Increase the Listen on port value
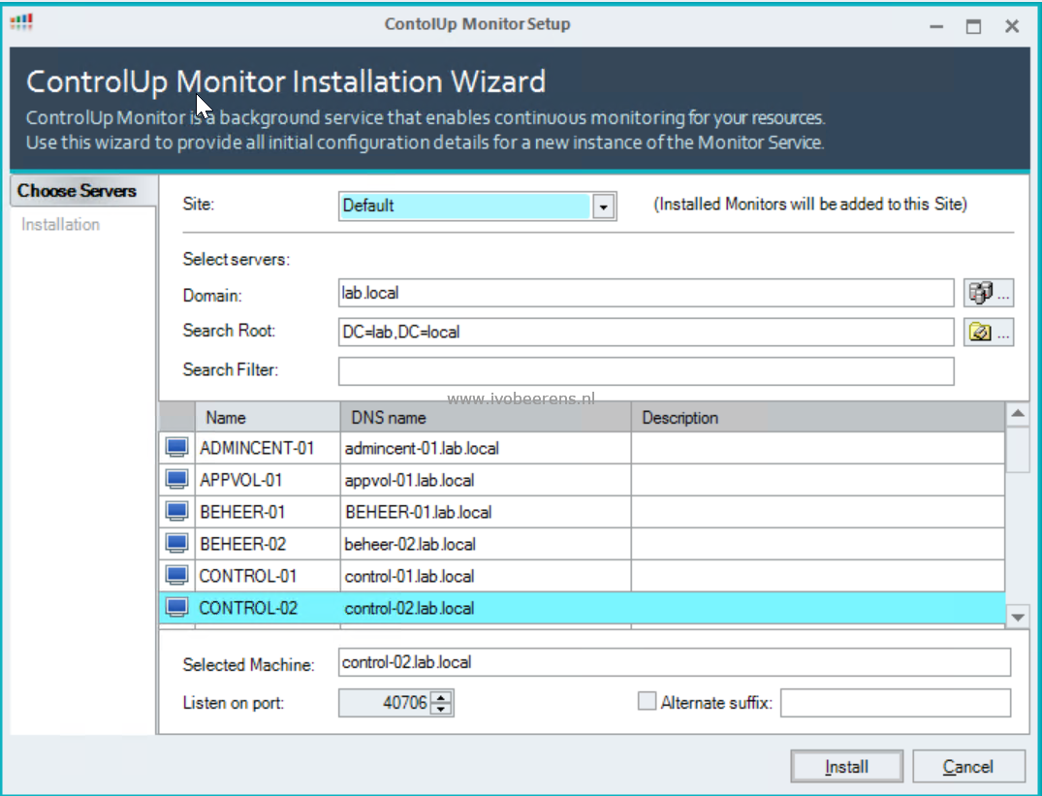Viewport: 1042px width, 796px height. coord(441,697)
